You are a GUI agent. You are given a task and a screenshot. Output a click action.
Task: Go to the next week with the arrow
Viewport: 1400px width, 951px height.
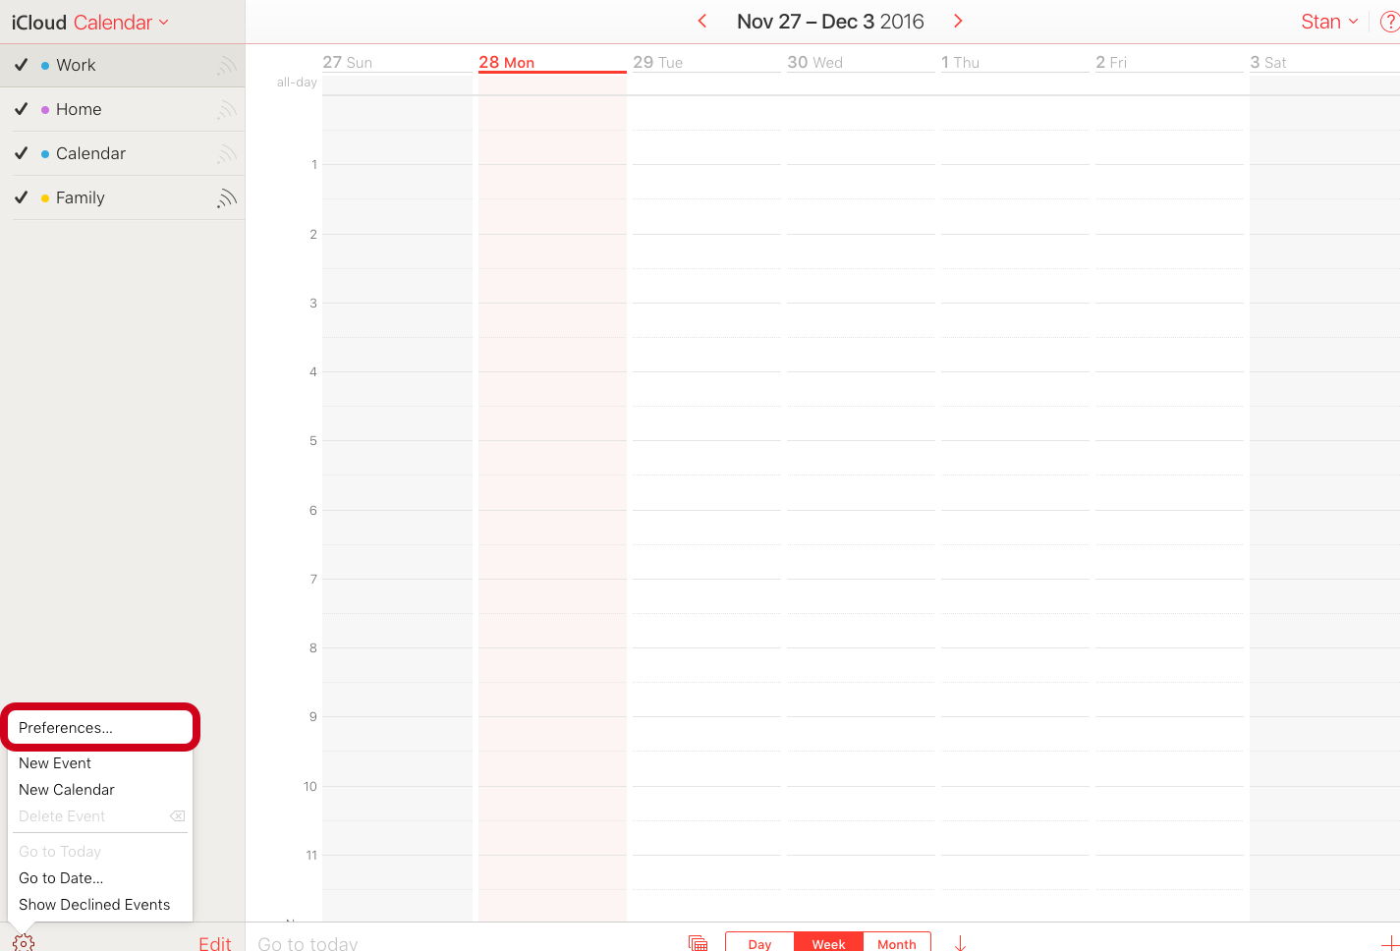[x=957, y=20]
